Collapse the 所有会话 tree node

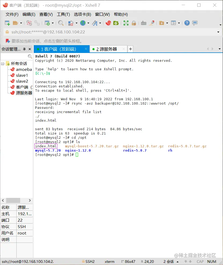(2, 64)
